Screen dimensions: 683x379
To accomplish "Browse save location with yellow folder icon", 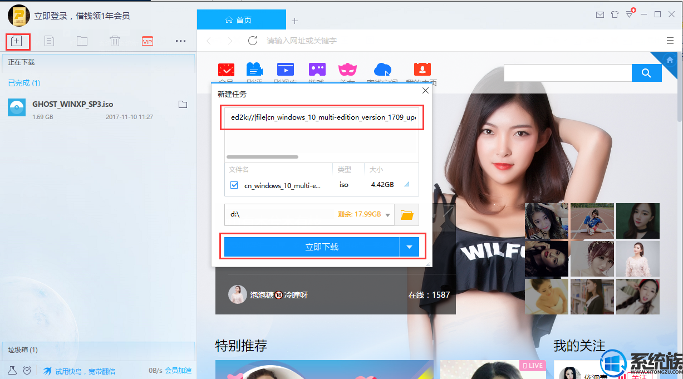I will (x=406, y=215).
